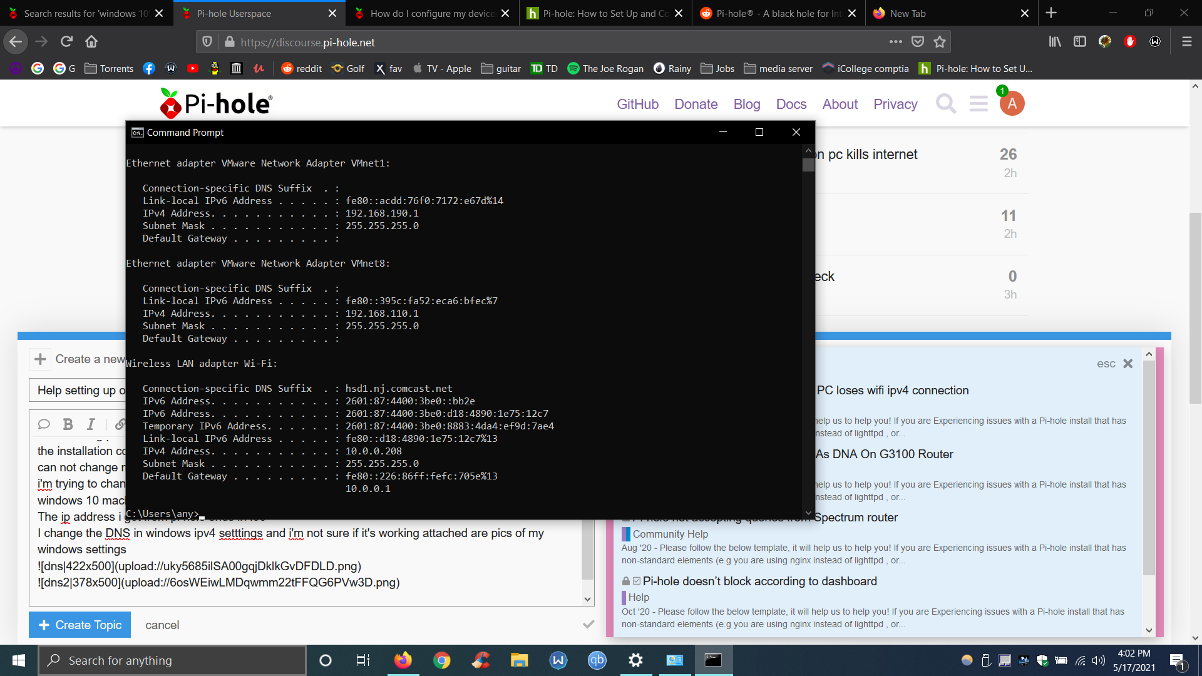Open Firefox from the taskbar
The width and height of the screenshot is (1202, 676).
tap(403, 660)
